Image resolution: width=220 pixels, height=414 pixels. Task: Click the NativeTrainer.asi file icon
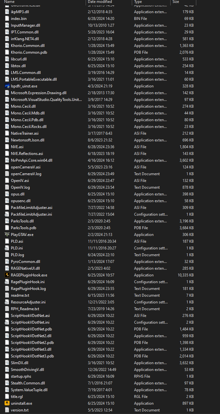tap(7, 133)
